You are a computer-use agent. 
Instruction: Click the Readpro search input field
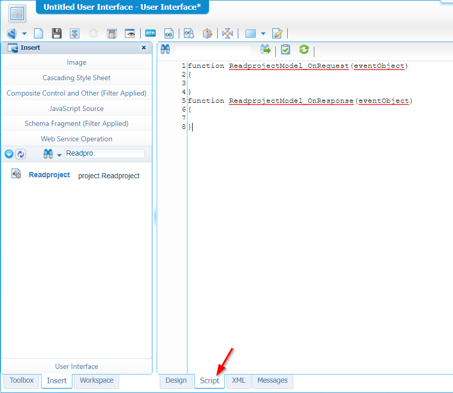(x=104, y=154)
